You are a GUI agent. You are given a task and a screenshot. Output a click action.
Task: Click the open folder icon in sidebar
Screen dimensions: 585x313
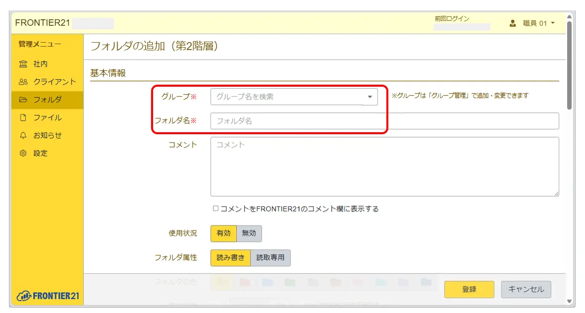click(x=23, y=100)
